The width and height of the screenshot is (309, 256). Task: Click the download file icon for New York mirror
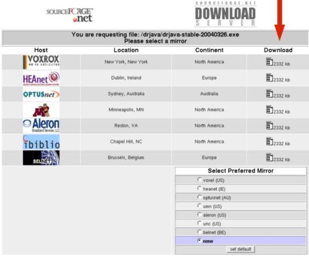point(270,61)
